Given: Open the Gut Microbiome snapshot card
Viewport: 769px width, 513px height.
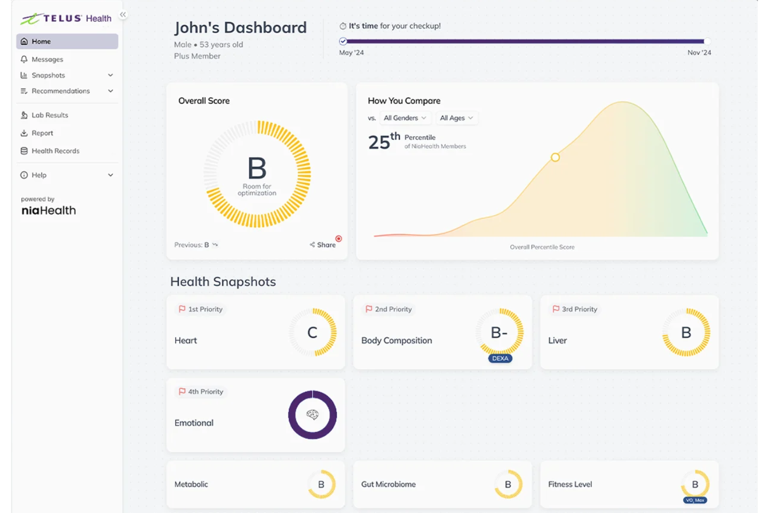Looking at the screenshot, I should point(443,484).
